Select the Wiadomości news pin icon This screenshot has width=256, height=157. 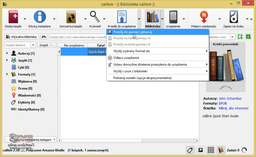pos(14,95)
